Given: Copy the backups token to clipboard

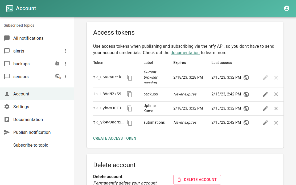Looking at the screenshot, I should pyautogui.click(x=130, y=94).
